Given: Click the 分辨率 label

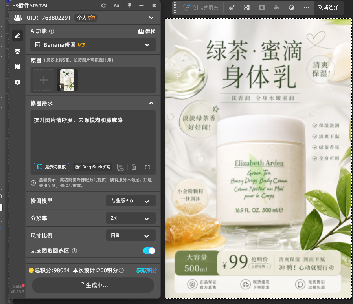Looking at the screenshot, I should point(39,218).
